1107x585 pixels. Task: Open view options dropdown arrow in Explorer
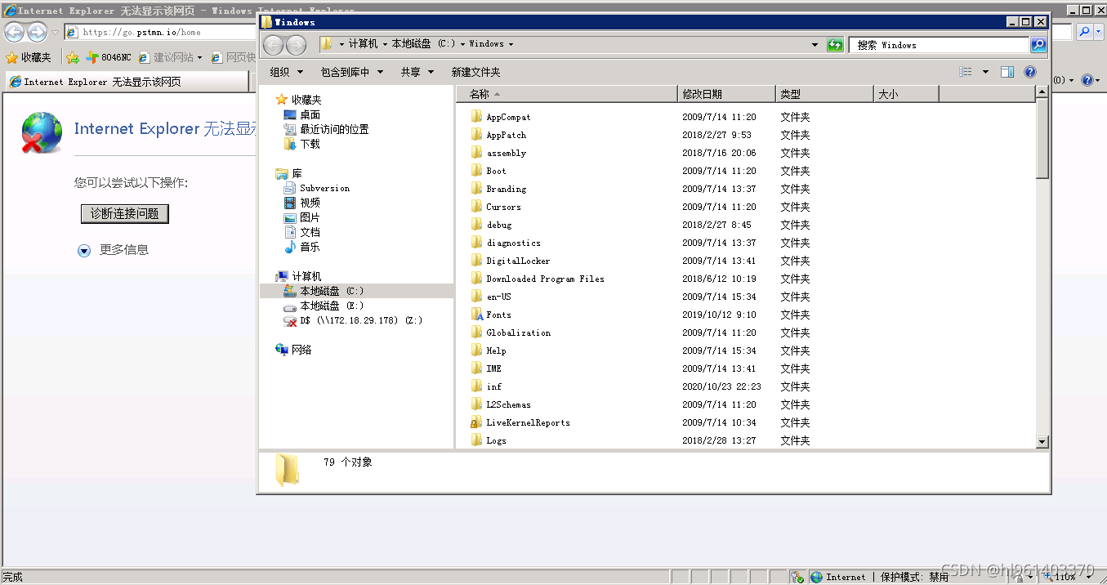point(985,72)
